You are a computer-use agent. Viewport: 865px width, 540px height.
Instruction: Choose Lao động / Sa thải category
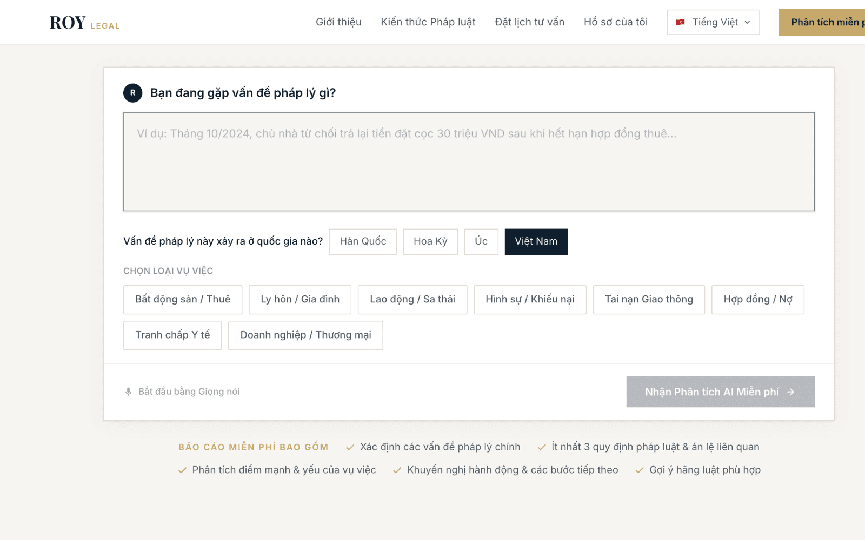(x=412, y=300)
